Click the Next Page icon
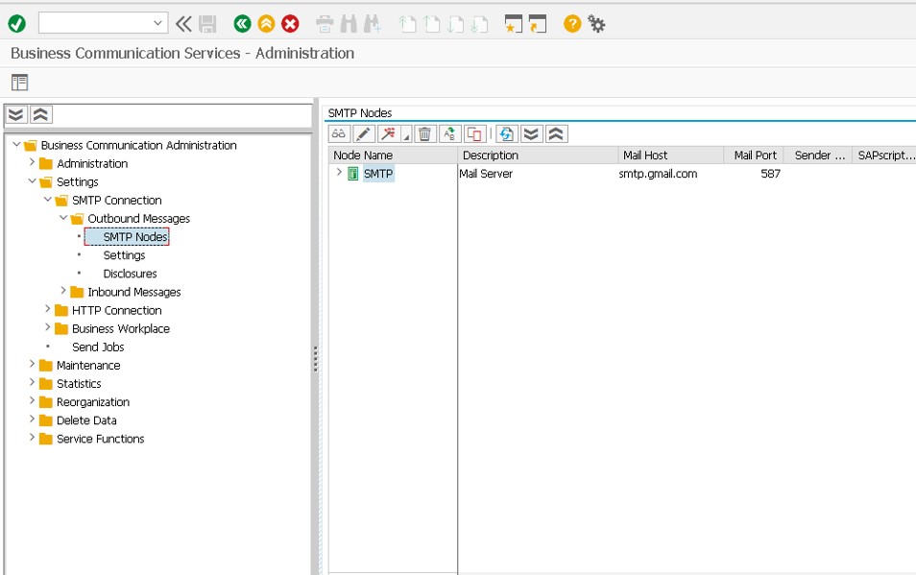916x575 pixels. click(x=456, y=24)
